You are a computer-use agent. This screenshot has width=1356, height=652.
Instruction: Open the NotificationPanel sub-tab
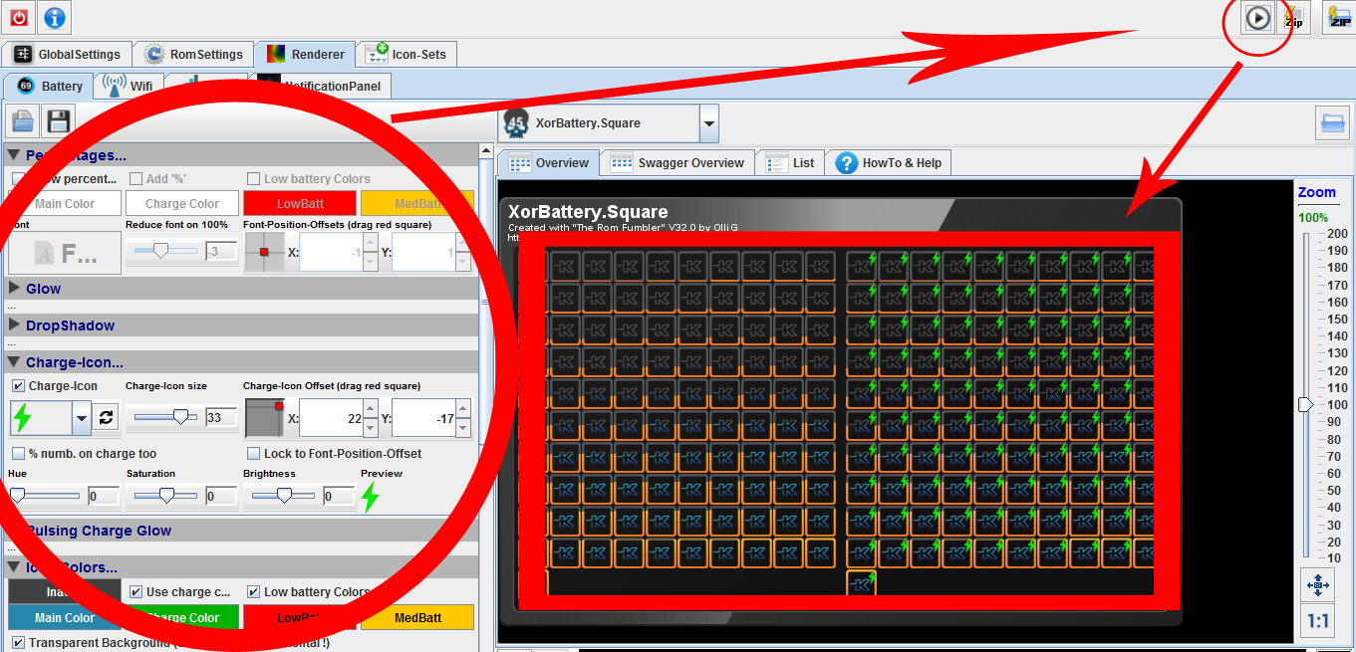(324, 86)
